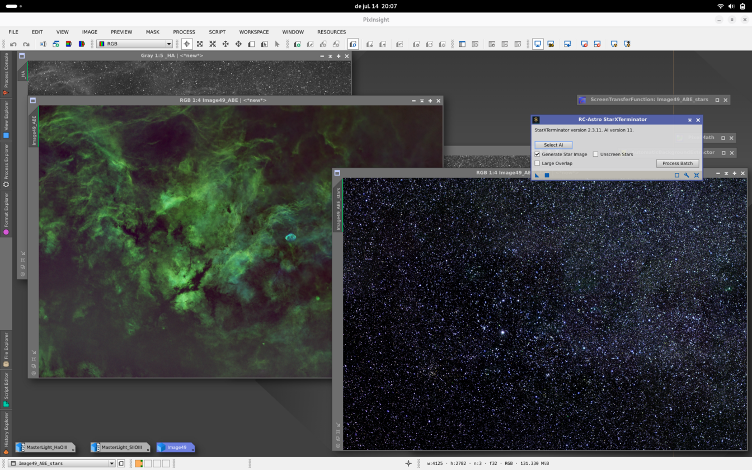752x470 pixels.
Task: Toggle the Generate Star Image checkbox
Action: 537,154
